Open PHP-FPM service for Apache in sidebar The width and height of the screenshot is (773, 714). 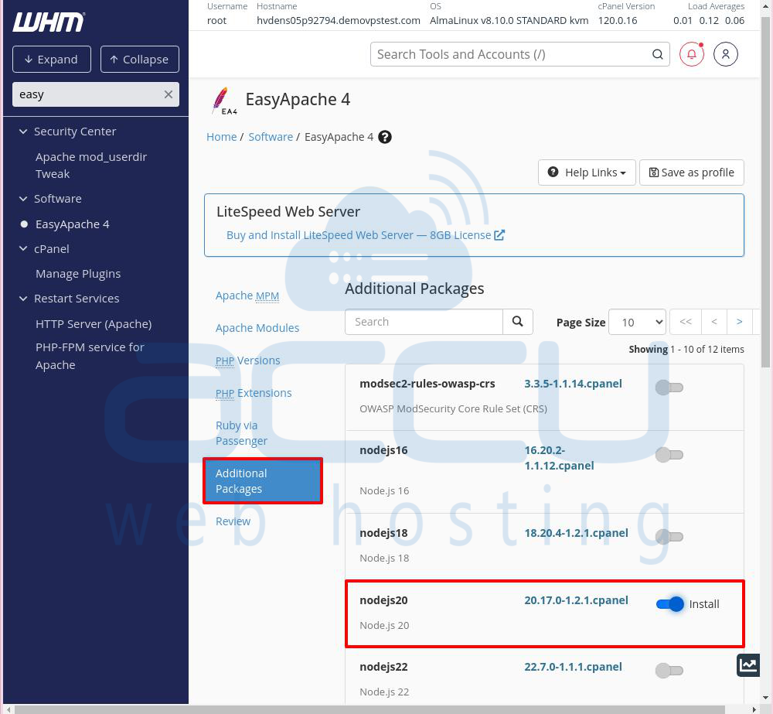click(x=90, y=357)
